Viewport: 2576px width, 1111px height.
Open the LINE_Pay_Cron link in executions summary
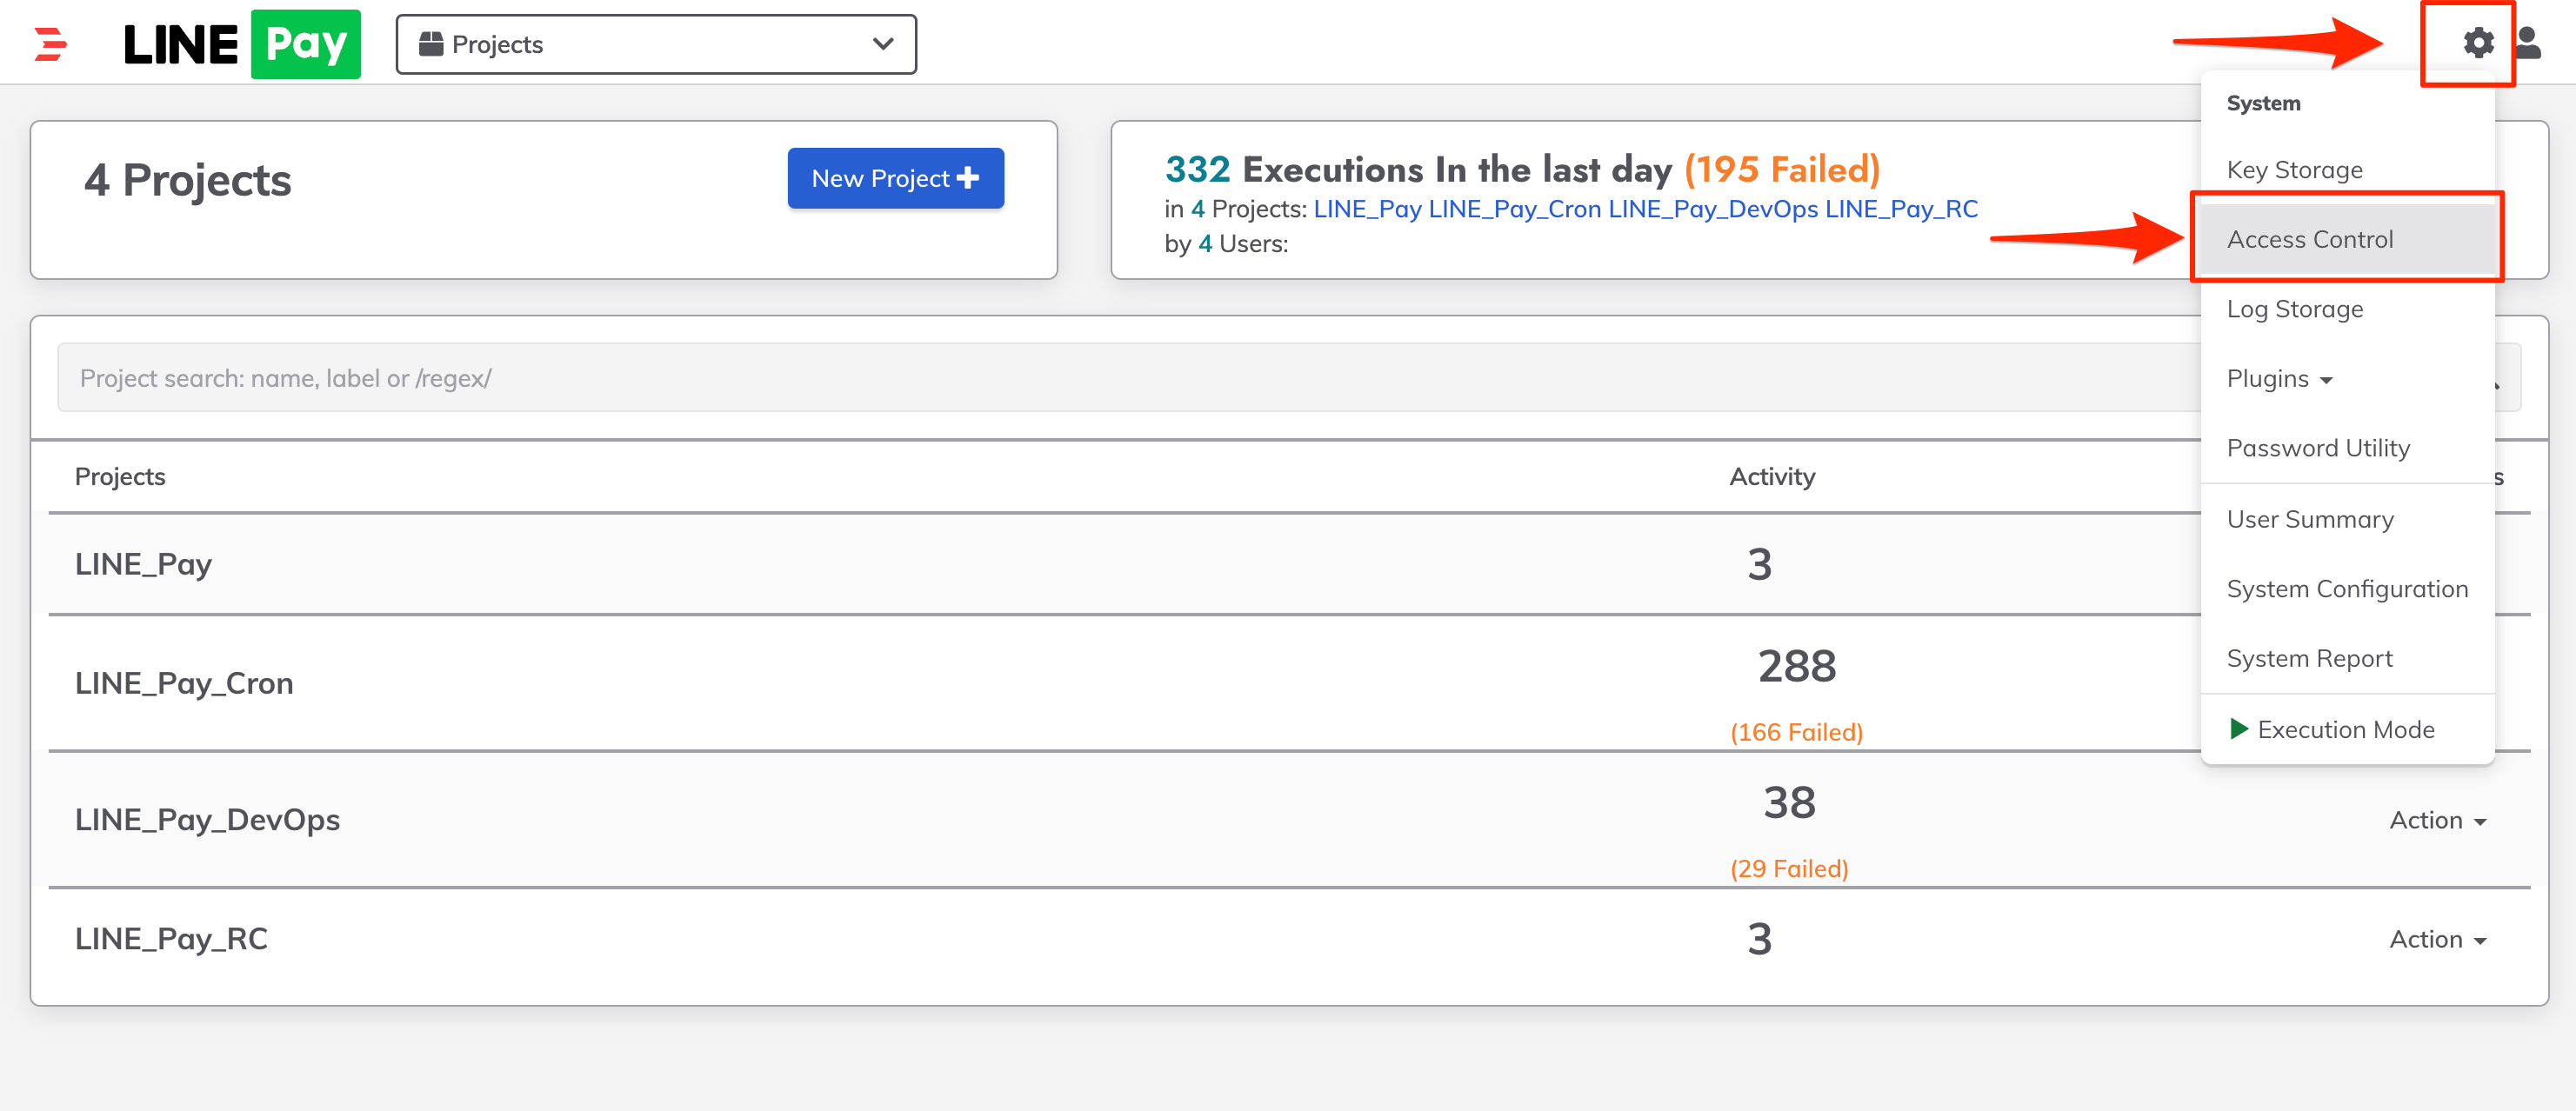[1514, 208]
